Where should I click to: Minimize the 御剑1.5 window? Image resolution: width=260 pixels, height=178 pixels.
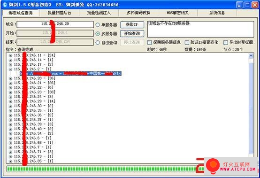click(x=239, y=5)
